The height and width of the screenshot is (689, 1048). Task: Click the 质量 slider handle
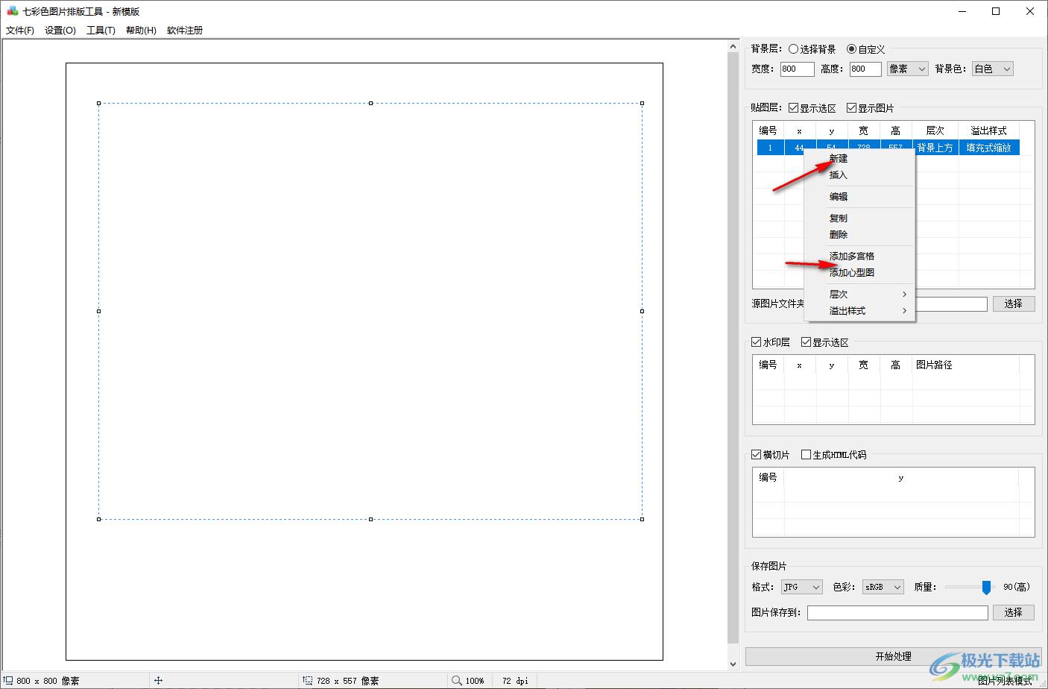[986, 588]
